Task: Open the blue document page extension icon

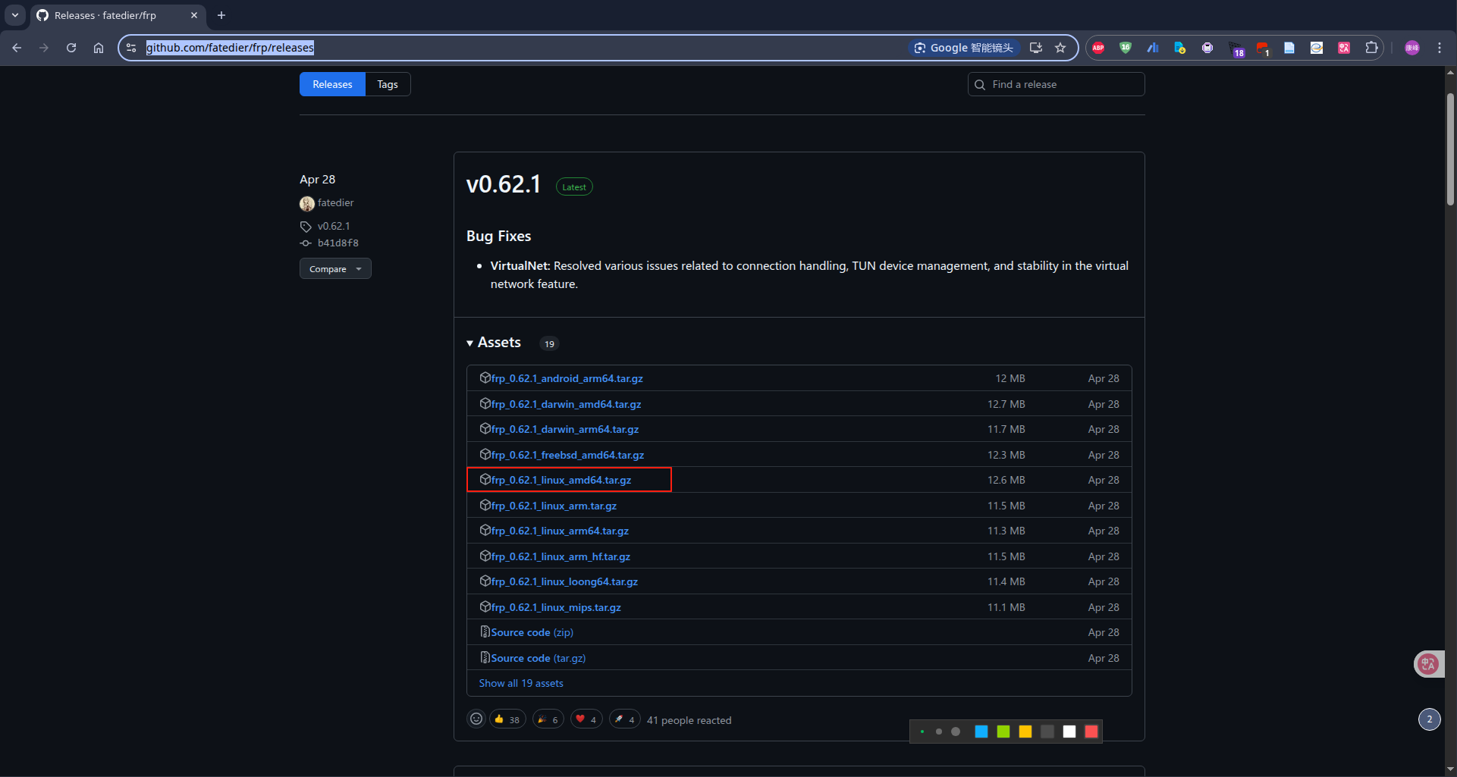Action: tap(1289, 48)
